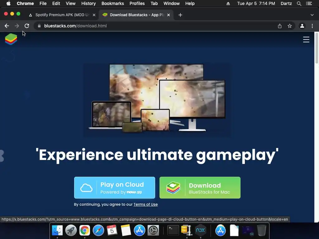
Task: Open Spotlight search in menu bar
Action: coord(299,3)
